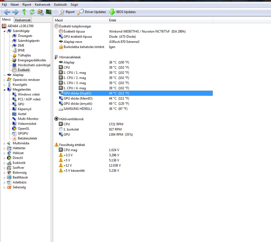The height and width of the screenshot is (242, 271).
Task: Select Hordozható számítógép tree item
Action: tap(34, 65)
